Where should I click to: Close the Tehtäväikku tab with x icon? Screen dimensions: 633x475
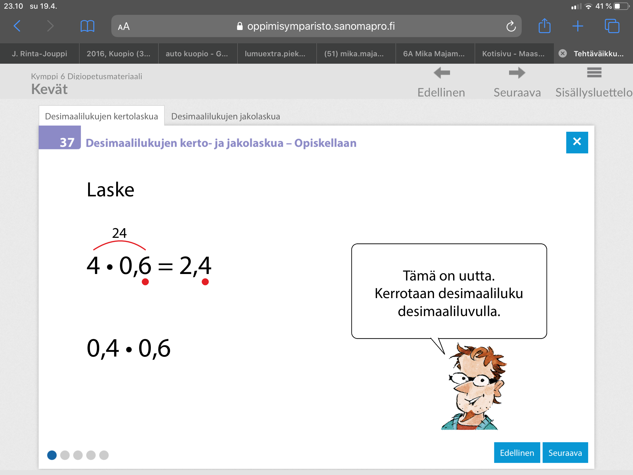(563, 53)
